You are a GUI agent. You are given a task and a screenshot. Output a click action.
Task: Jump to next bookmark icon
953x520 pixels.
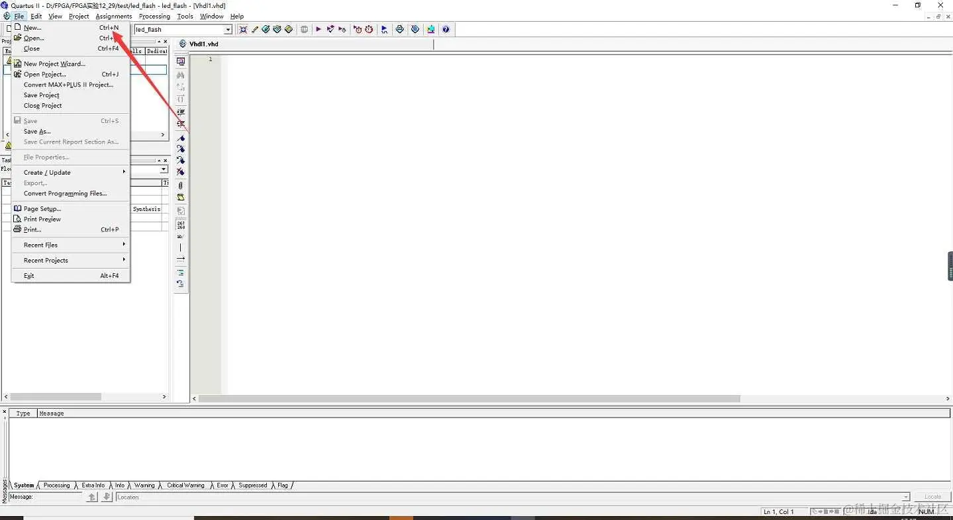tap(180, 149)
